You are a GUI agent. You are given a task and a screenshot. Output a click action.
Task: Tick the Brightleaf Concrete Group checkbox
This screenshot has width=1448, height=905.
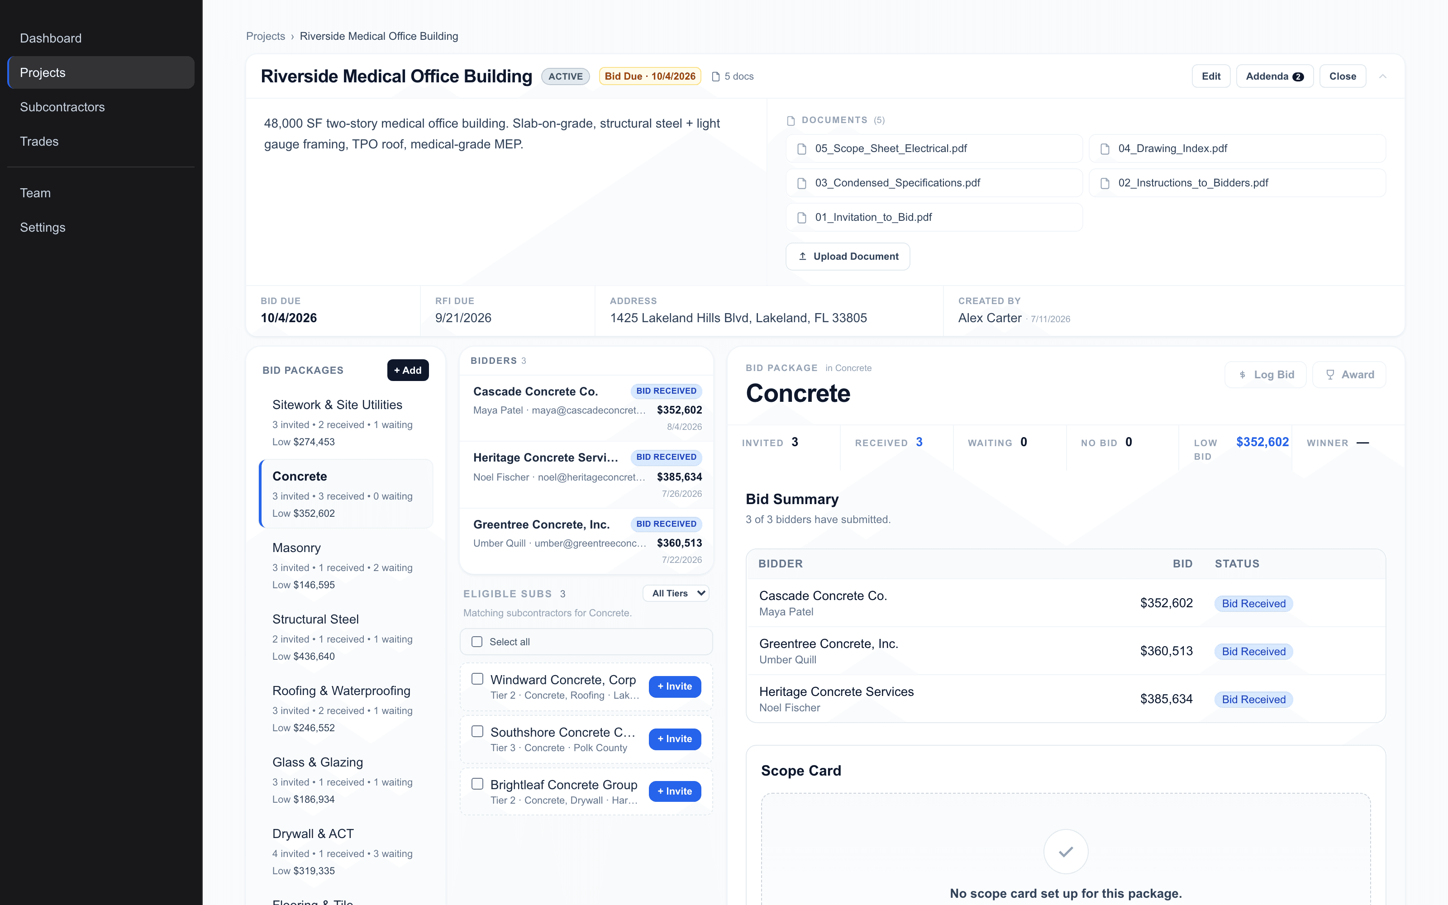[x=477, y=783]
